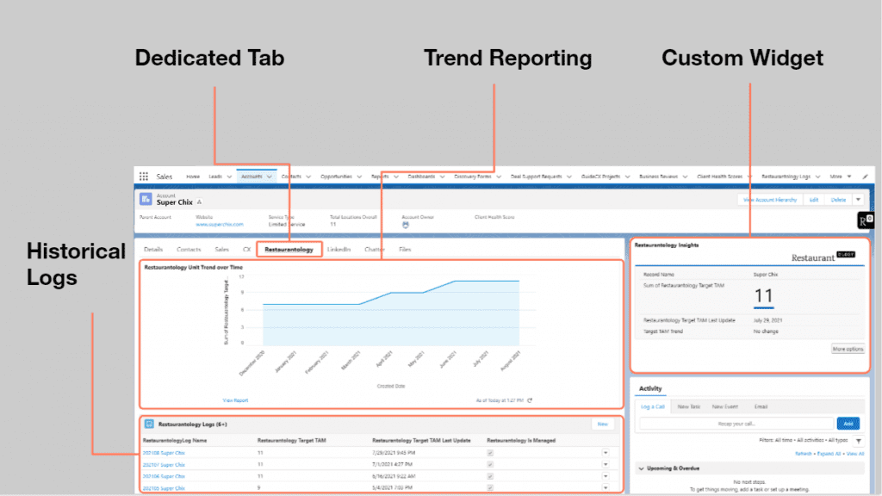The image size is (882, 496).
Task: Click the Recap your call input field
Action: 736,424
